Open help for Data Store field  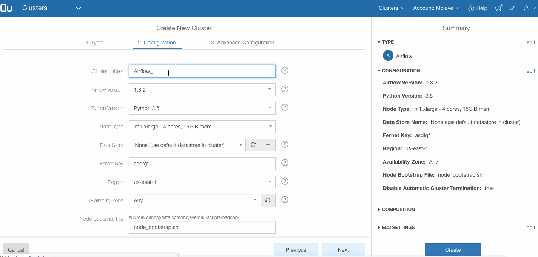coord(285,144)
